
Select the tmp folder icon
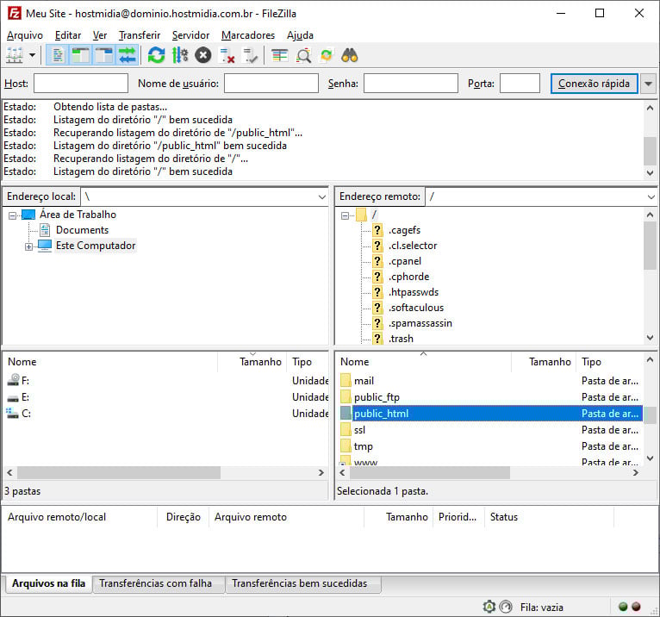(346, 446)
